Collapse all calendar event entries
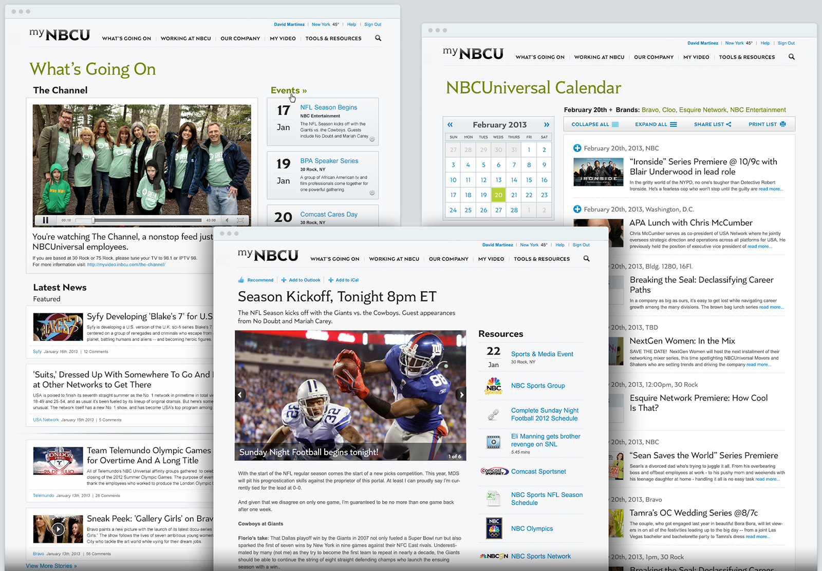This screenshot has height=571, width=822. click(x=594, y=124)
